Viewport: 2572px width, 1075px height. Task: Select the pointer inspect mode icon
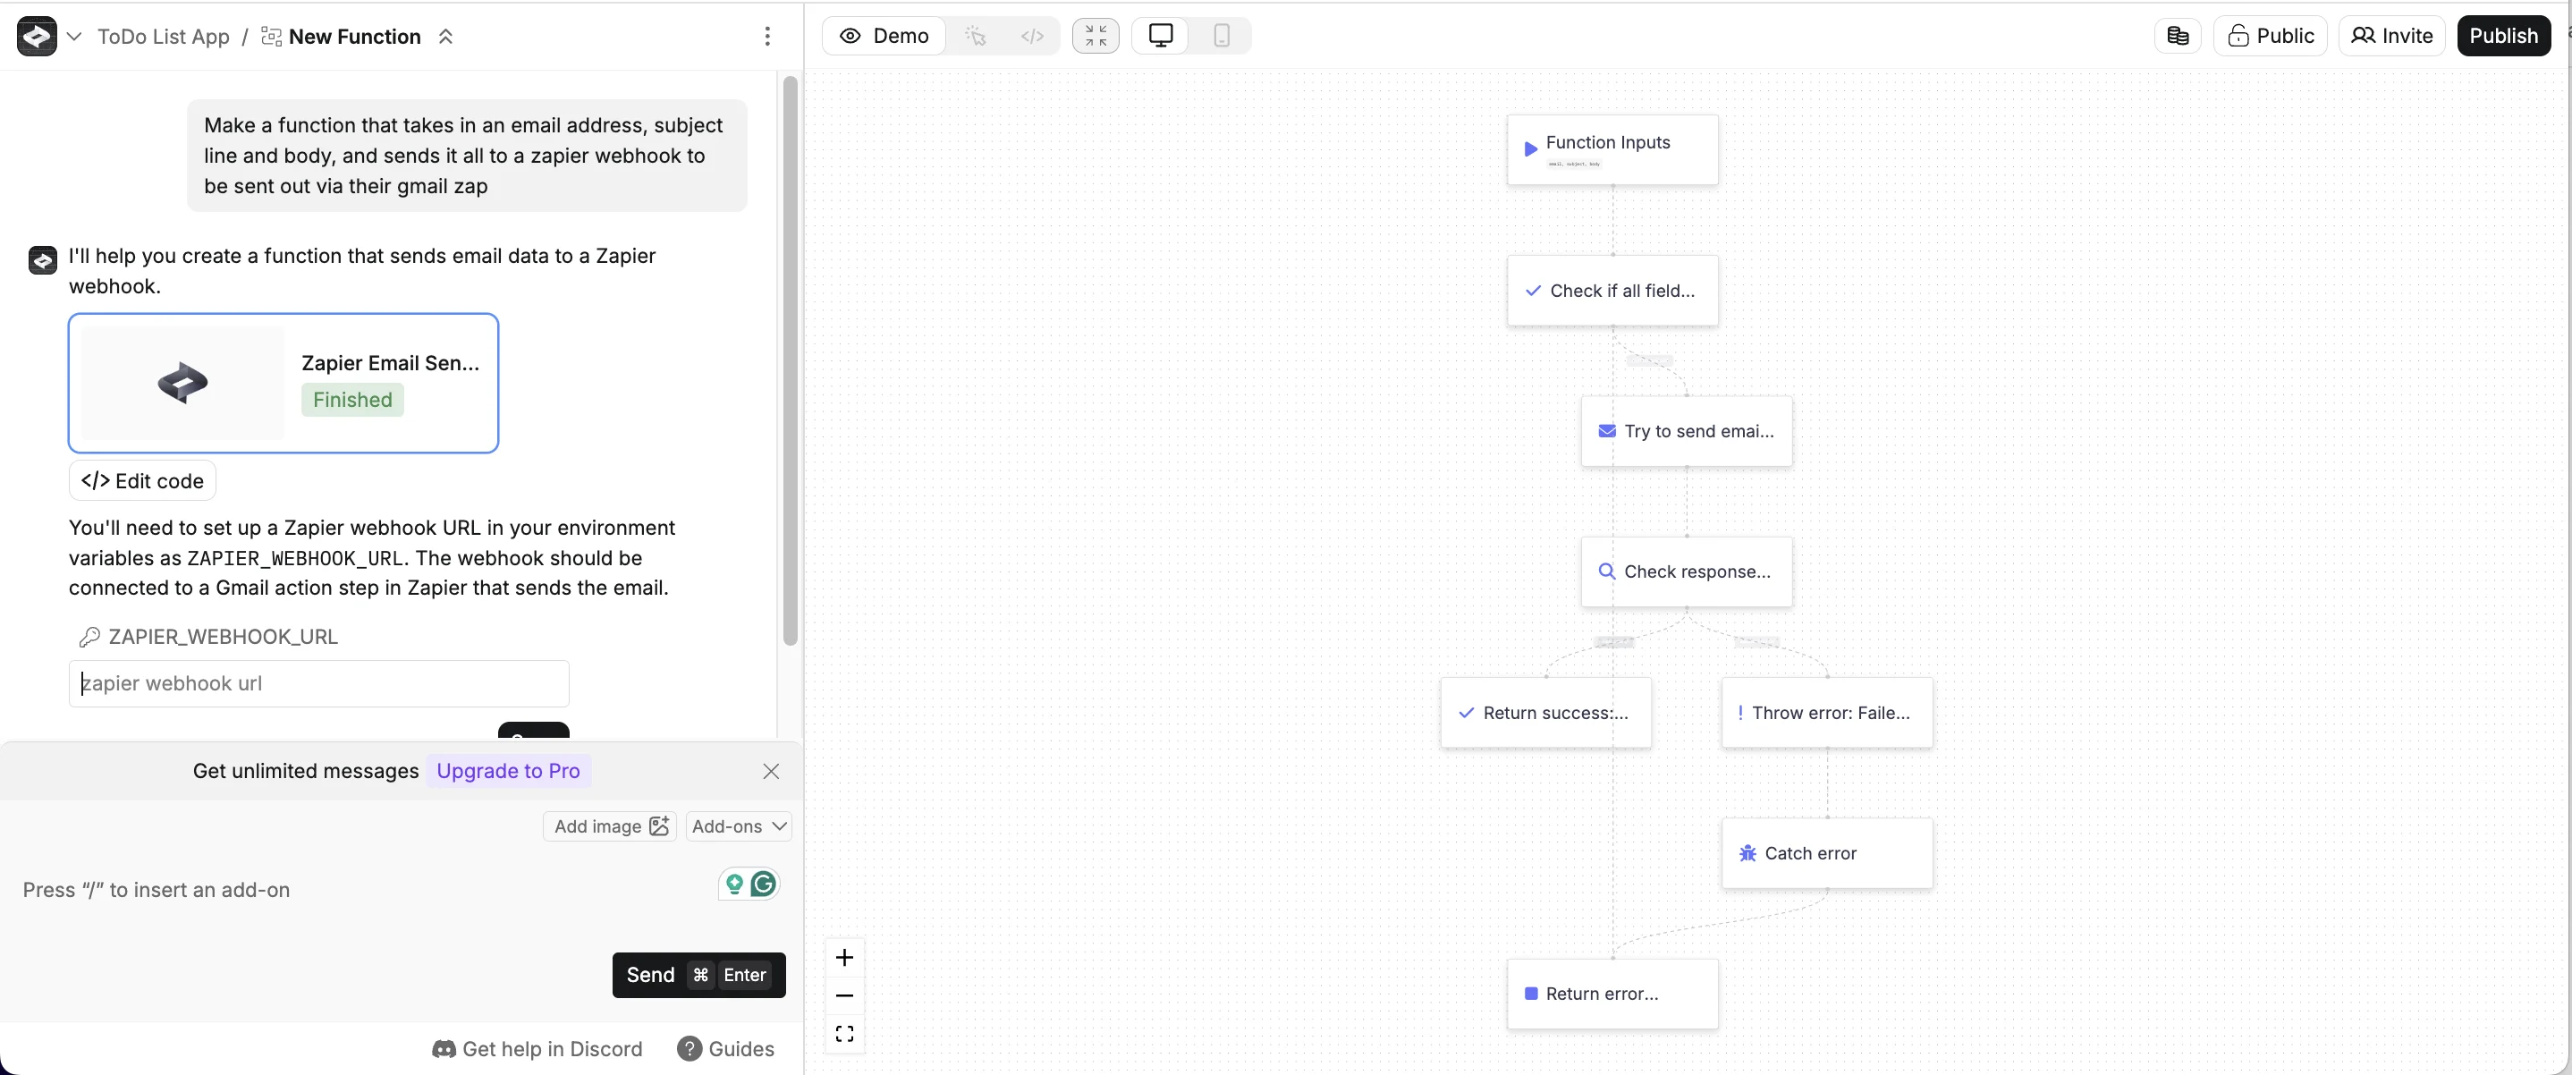976,36
